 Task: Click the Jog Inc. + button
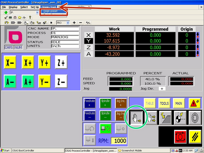[121, 103]
